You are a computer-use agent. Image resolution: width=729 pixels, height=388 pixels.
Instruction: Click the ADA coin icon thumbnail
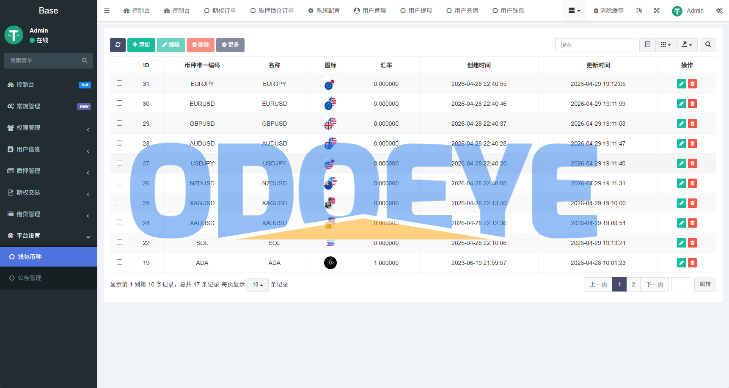[x=330, y=263]
